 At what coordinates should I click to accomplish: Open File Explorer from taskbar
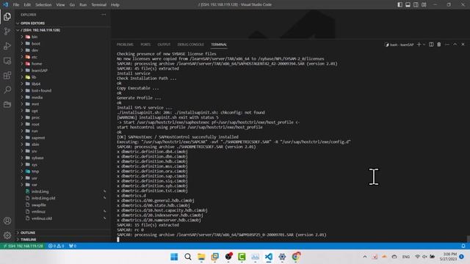tap(201, 257)
